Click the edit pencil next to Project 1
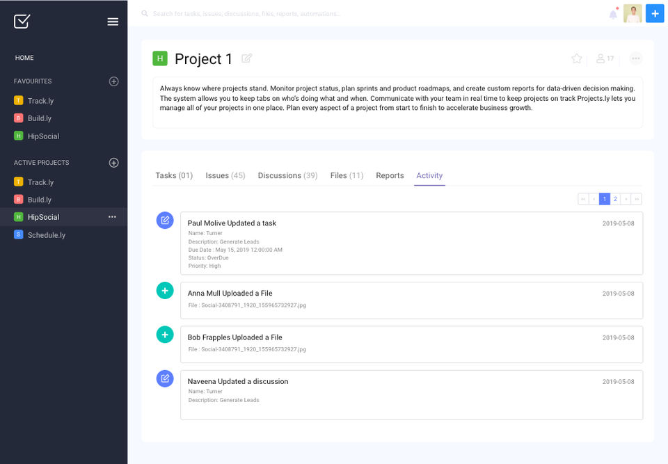The width and height of the screenshot is (668, 464). [247, 58]
